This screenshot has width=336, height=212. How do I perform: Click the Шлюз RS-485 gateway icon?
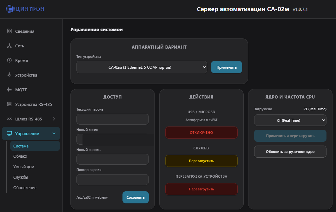pyautogui.click(x=9, y=119)
